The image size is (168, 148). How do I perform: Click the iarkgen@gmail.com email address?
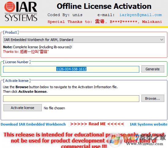(x=141, y=15)
